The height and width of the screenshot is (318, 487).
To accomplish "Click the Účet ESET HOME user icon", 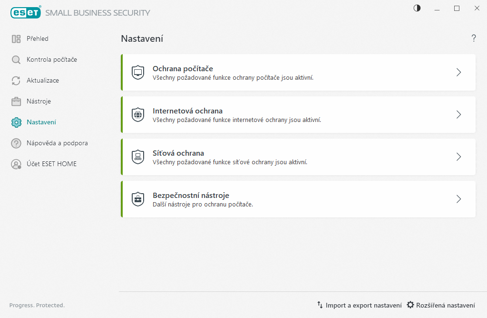I will coord(16,164).
